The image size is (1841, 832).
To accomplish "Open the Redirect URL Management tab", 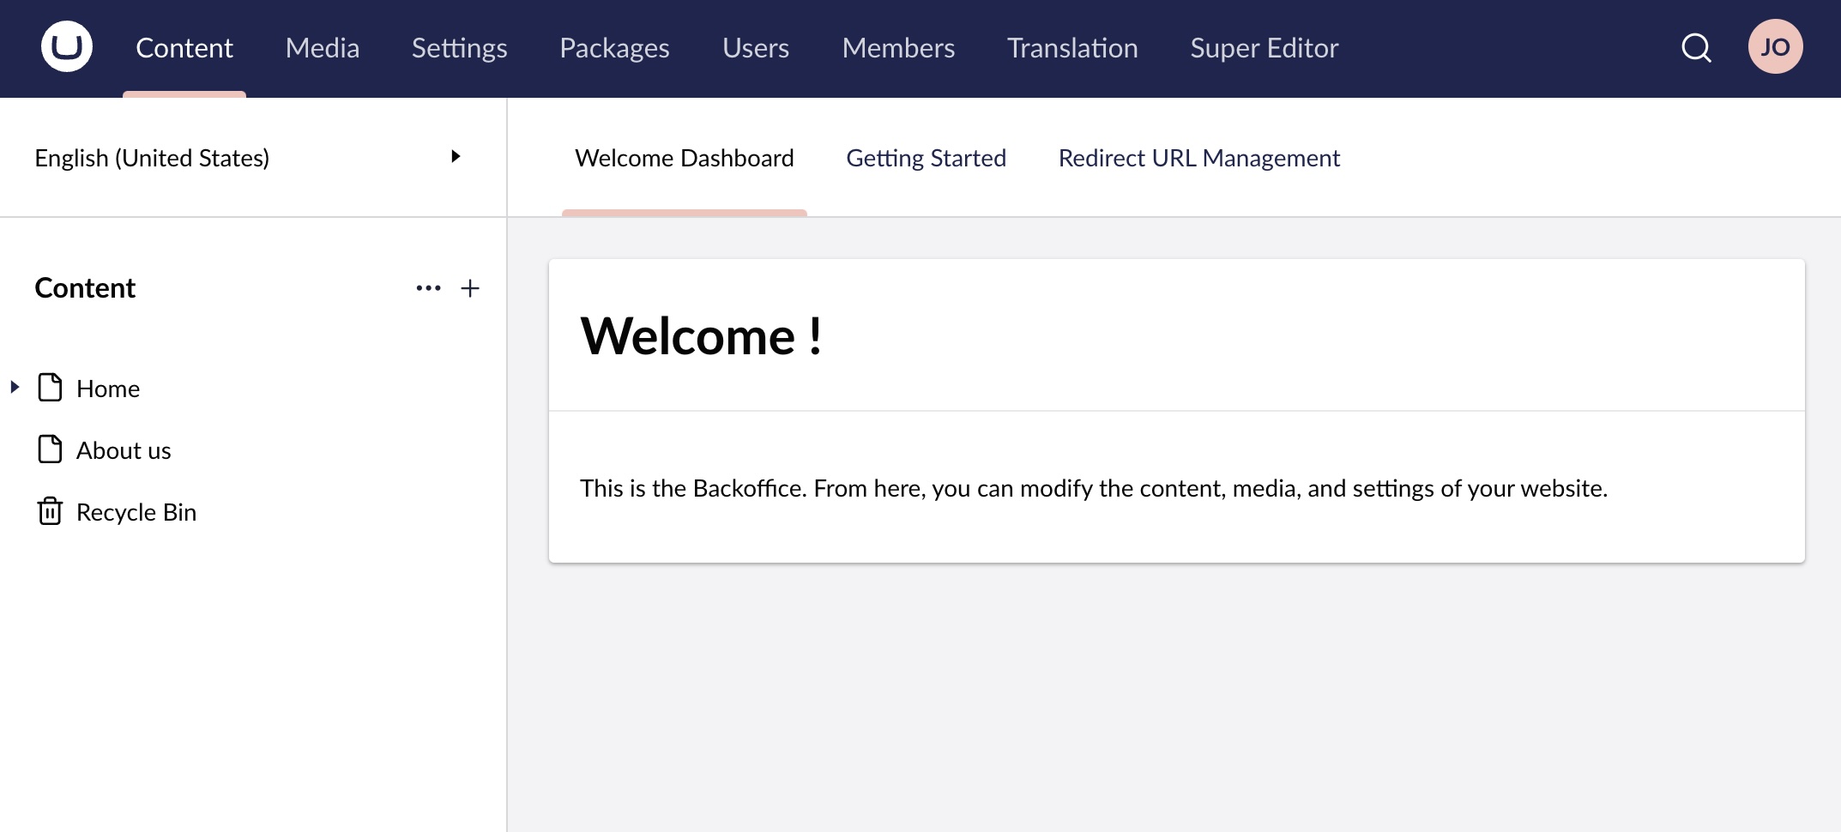I will [1198, 157].
